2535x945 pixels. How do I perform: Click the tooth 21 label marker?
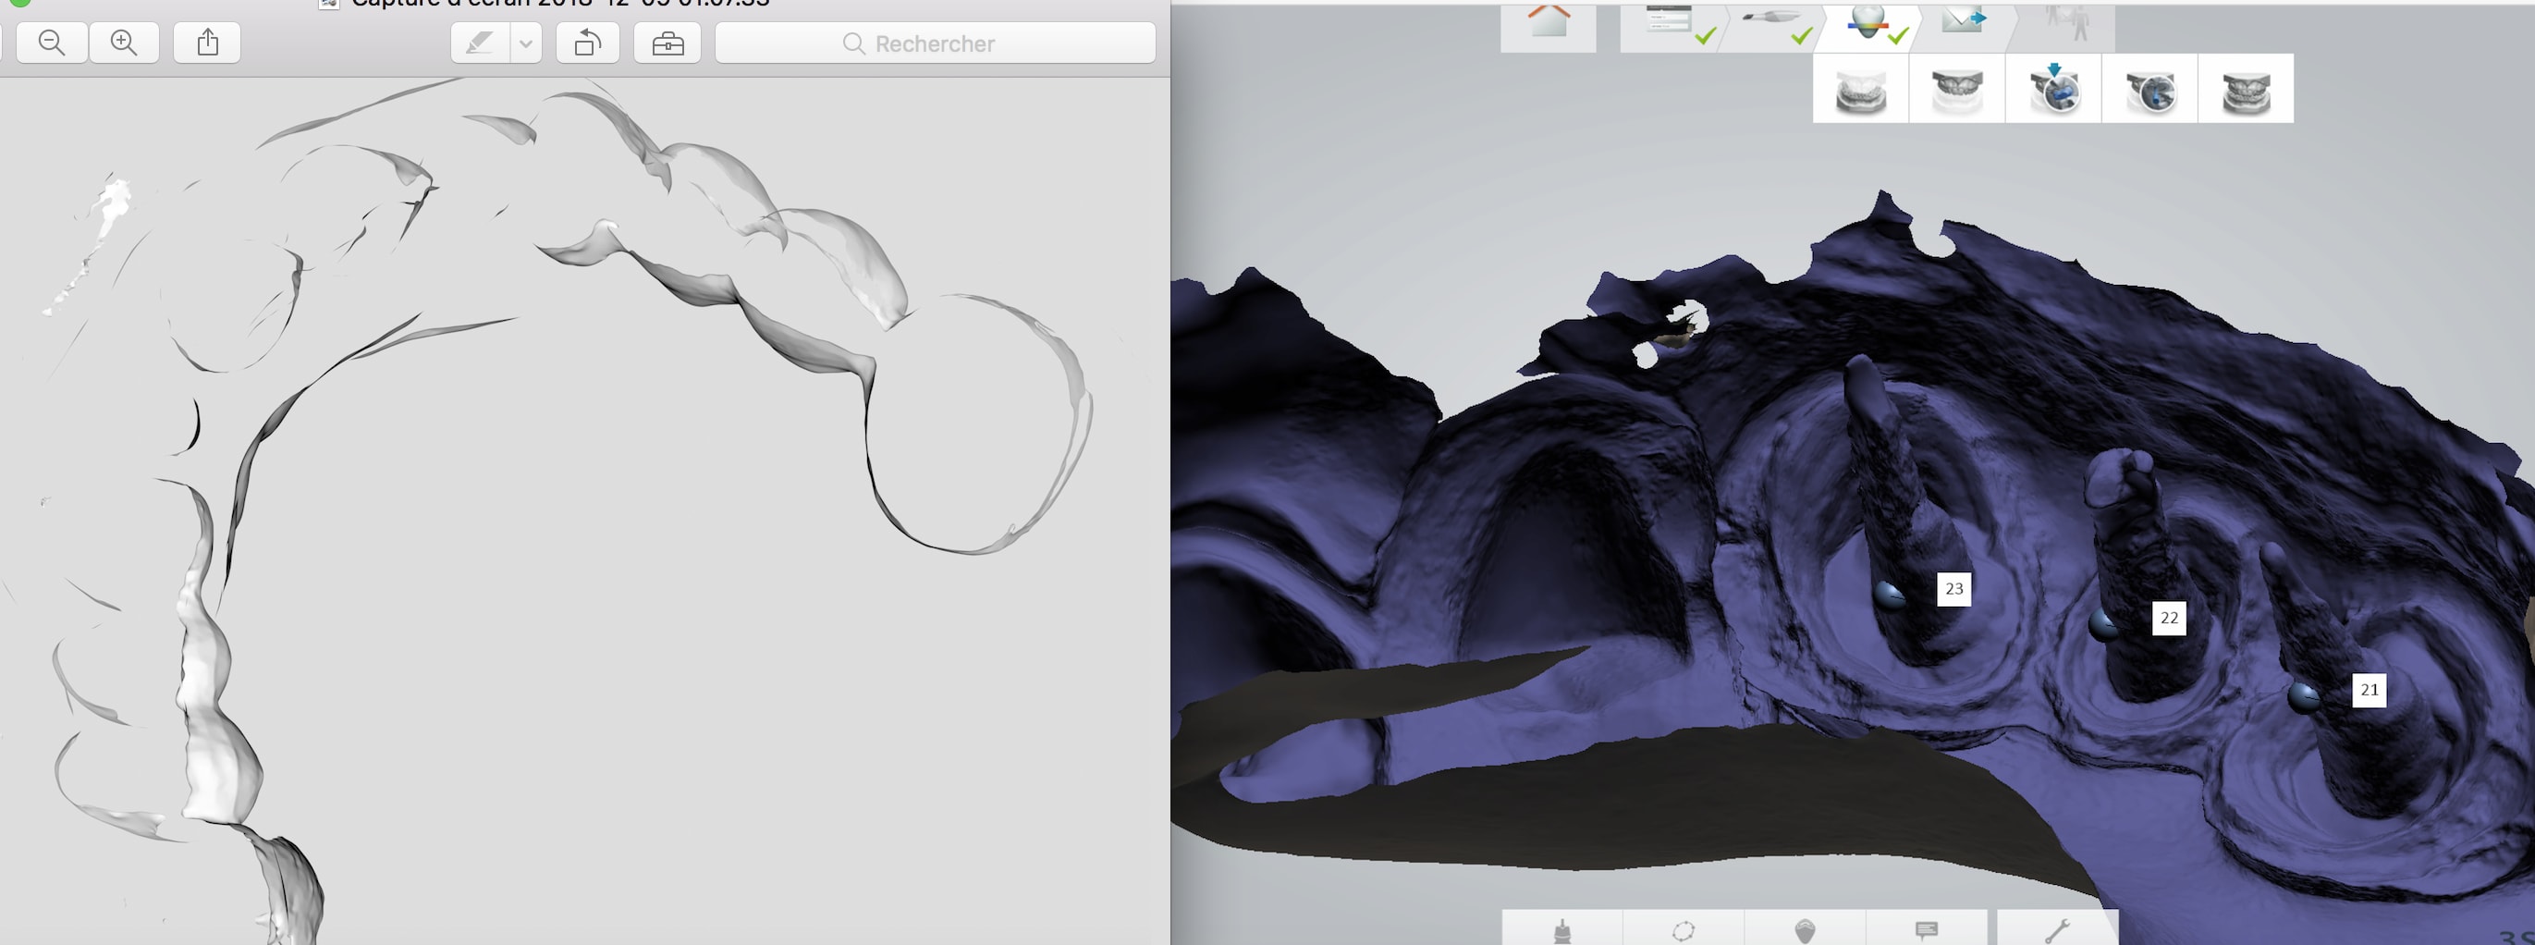(x=2369, y=690)
